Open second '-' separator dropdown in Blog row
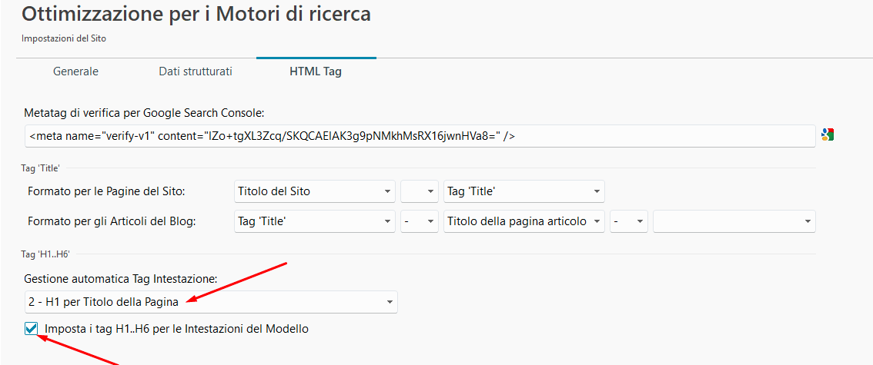The width and height of the screenshot is (873, 365). tap(629, 221)
